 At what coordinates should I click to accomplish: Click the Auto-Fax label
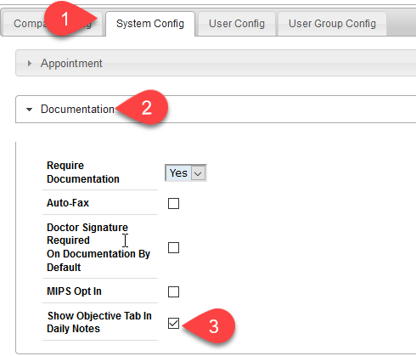coord(68,203)
